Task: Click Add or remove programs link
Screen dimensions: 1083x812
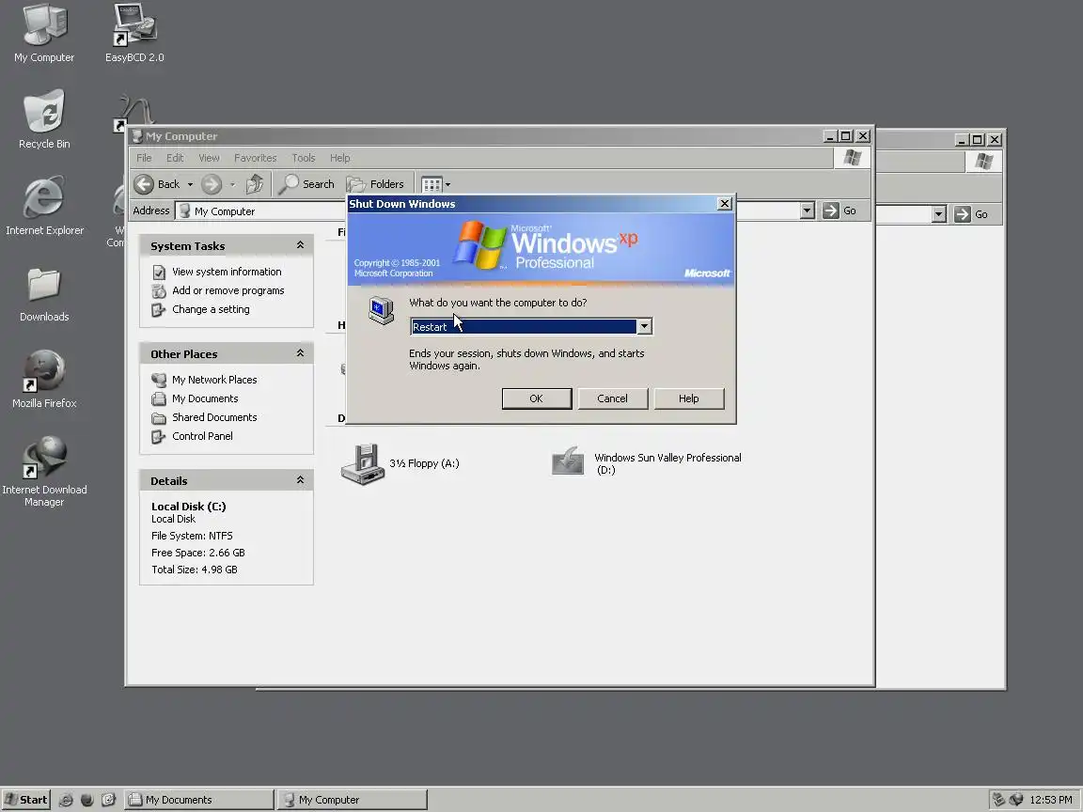Action: [x=228, y=290]
